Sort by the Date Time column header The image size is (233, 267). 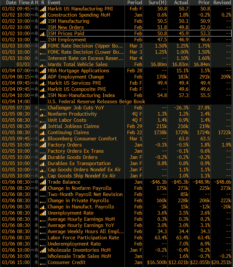pos(15,3)
